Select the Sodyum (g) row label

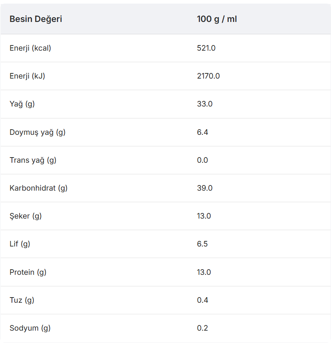click(x=30, y=328)
